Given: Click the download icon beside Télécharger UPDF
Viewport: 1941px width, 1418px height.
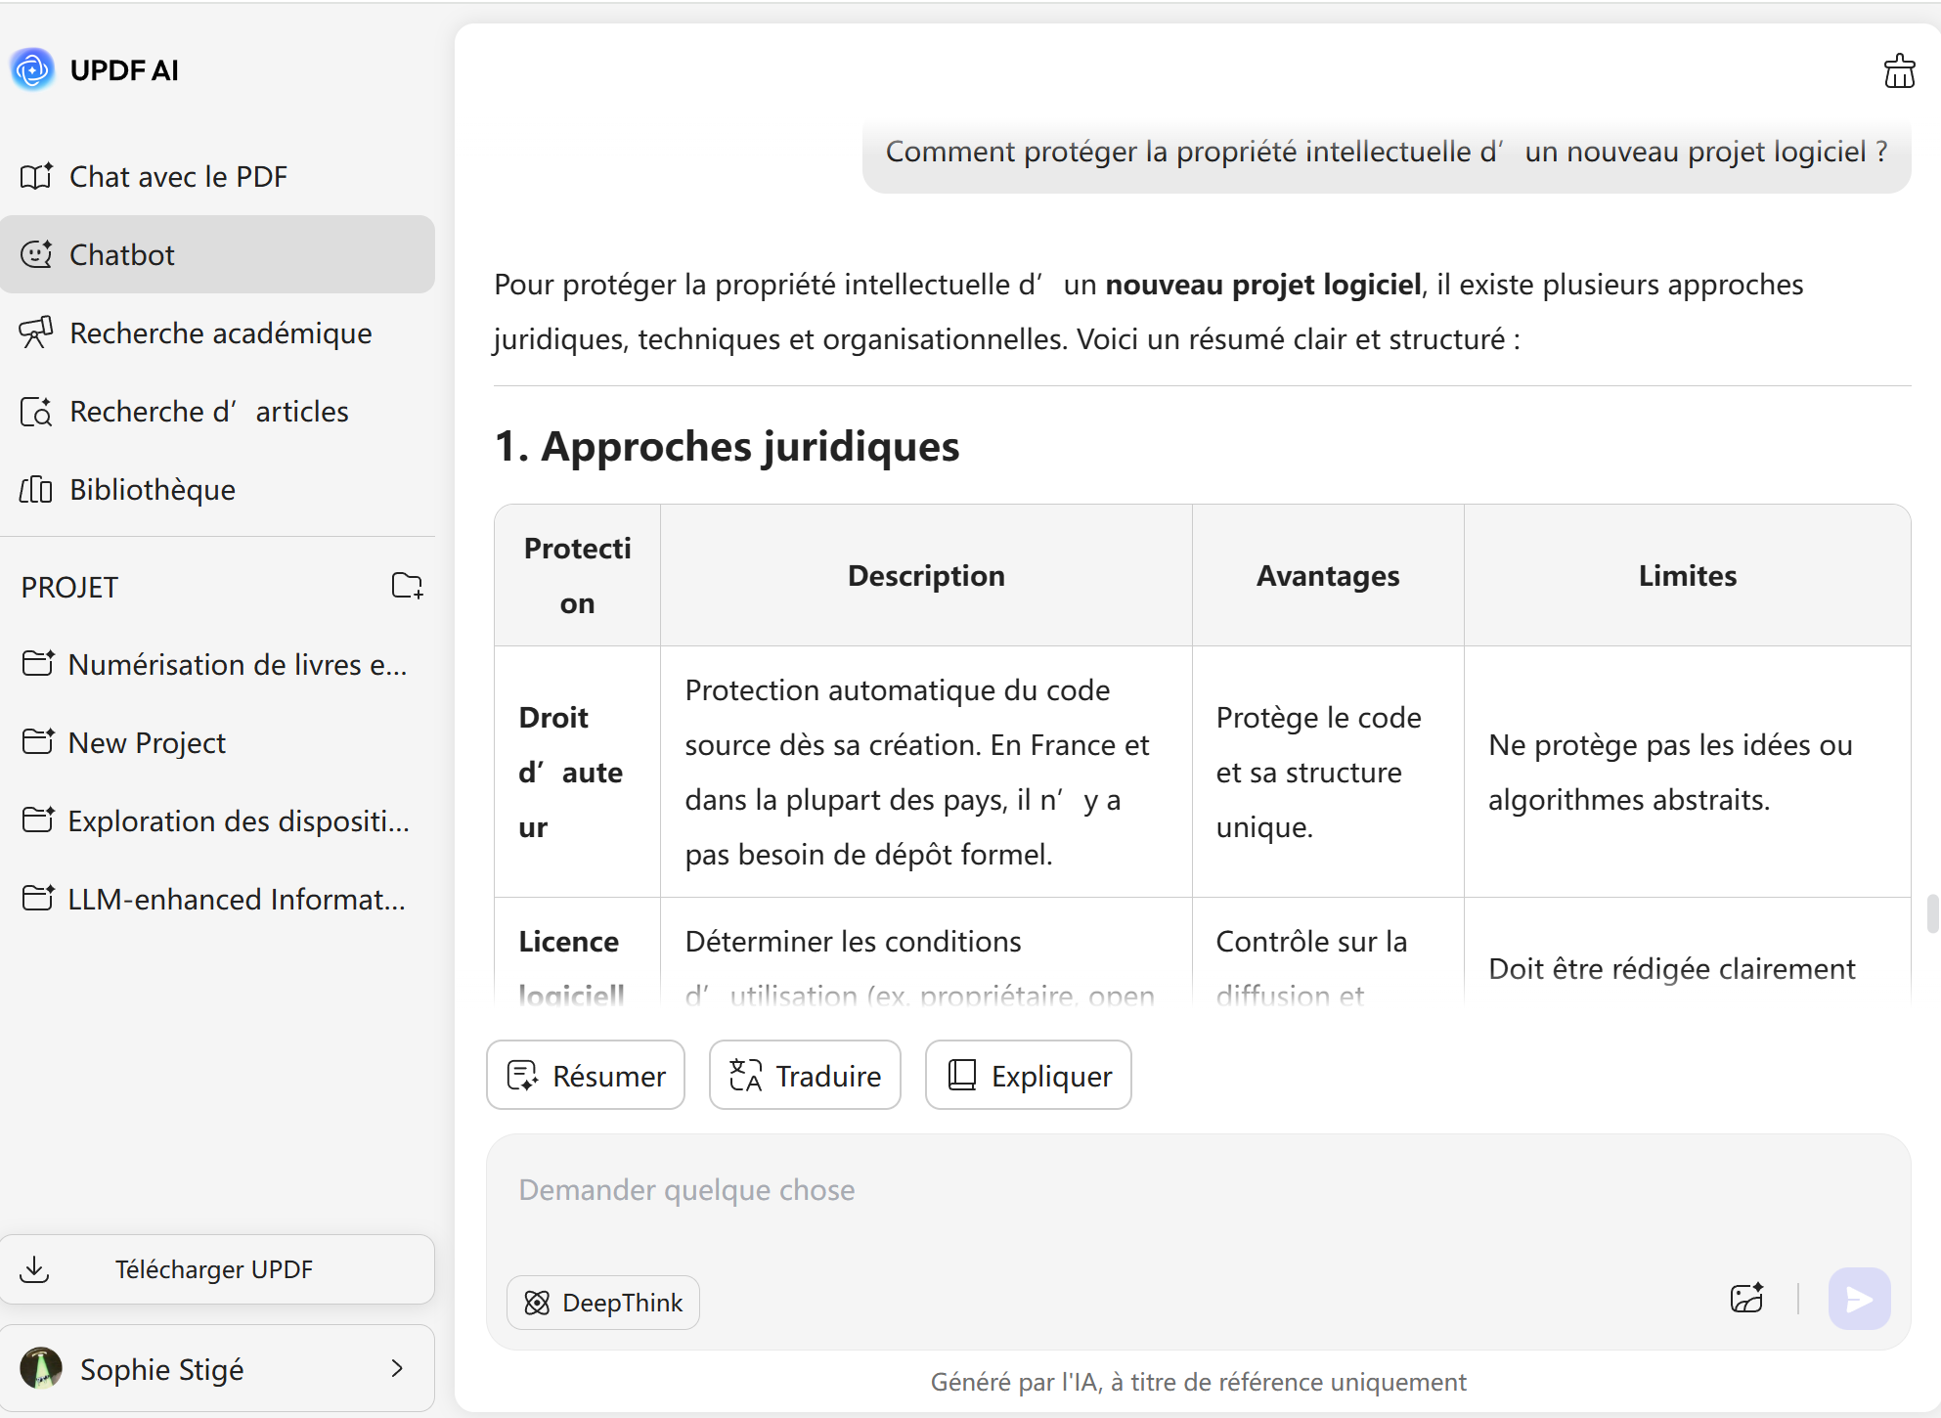Looking at the screenshot, I should tap(35, 1269).
